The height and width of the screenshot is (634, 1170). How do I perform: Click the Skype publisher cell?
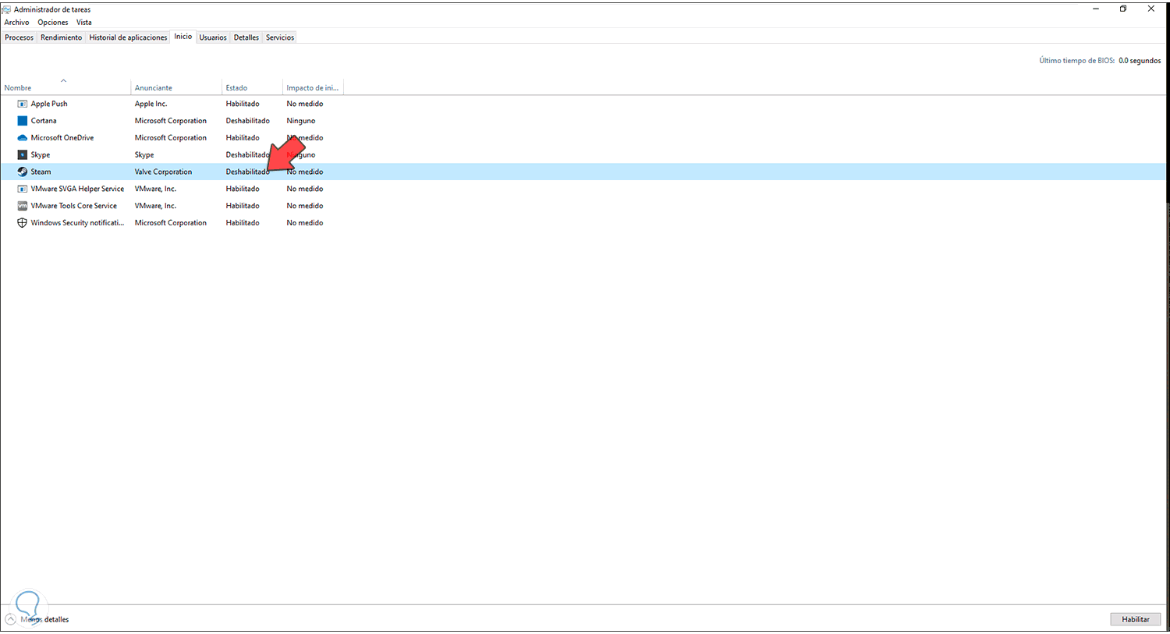pos(144,155)
